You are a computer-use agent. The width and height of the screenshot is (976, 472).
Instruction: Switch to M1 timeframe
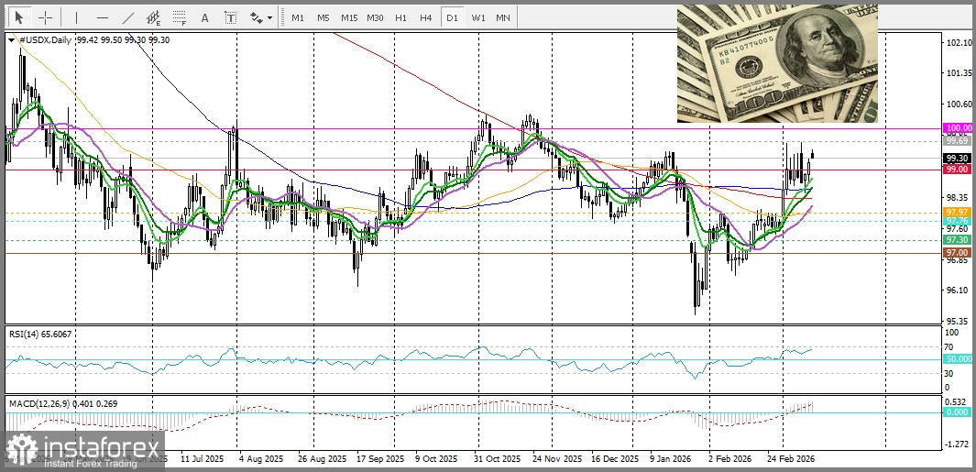(298, 17)
